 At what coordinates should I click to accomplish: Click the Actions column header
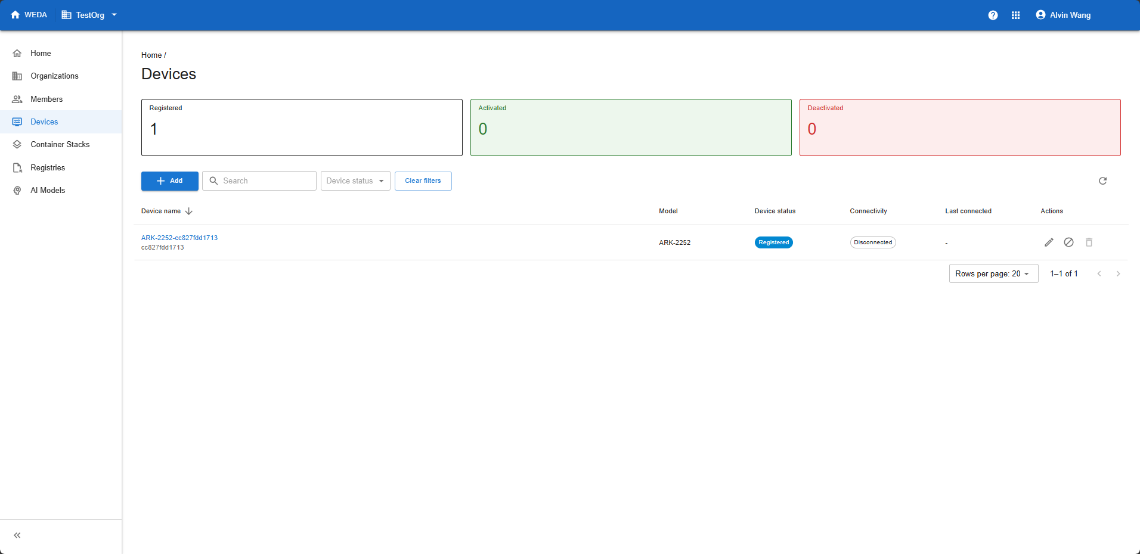point(1052,211)
